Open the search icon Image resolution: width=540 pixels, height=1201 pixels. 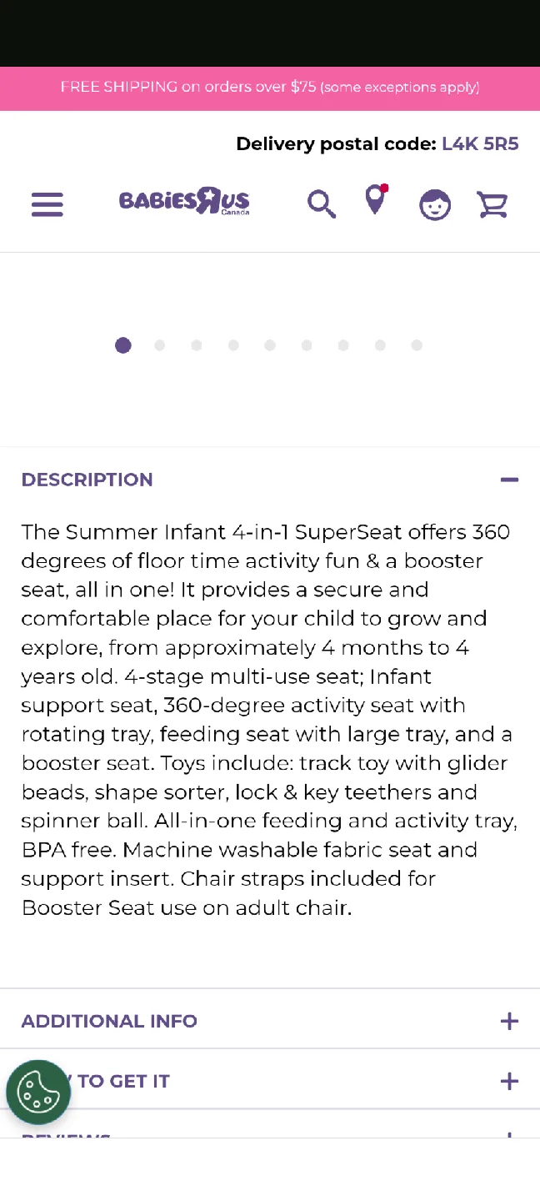tap(321, 204)
